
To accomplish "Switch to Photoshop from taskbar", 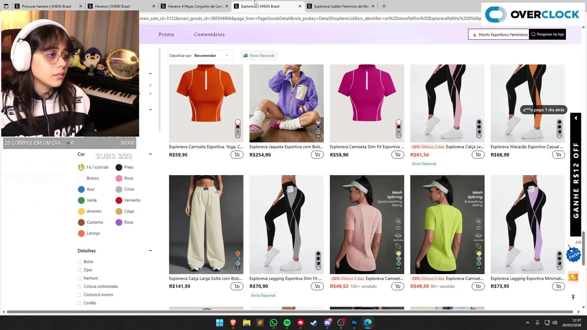I will (x=354, y=323).
